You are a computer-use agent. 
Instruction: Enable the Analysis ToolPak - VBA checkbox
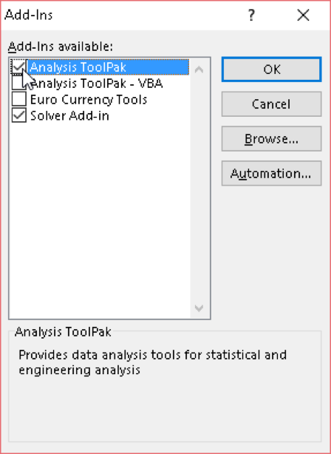[18, 83]
